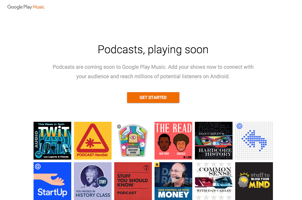Click LSN logo on The Read artwork

click(187, 157)
